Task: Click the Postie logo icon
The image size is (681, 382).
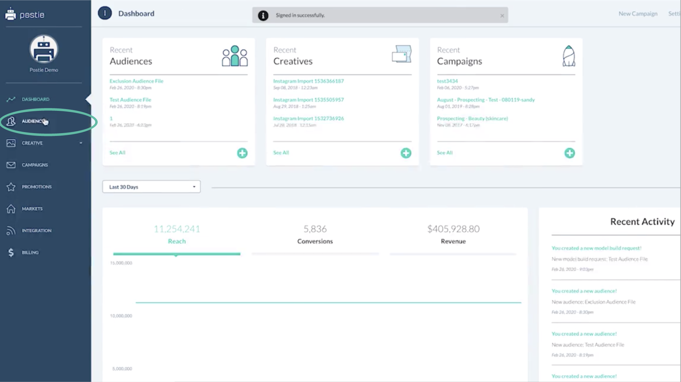Action: pyautogui.click(x=11, y=14)
